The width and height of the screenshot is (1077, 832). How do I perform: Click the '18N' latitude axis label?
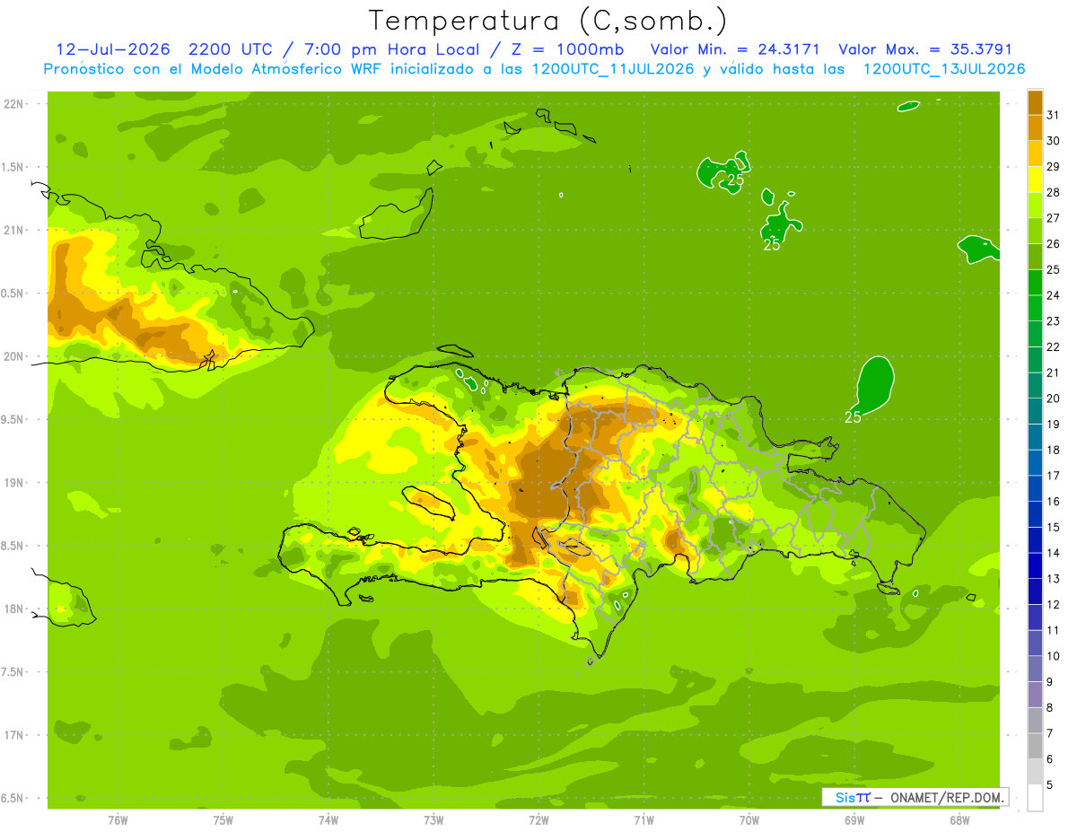click(15, 609)
